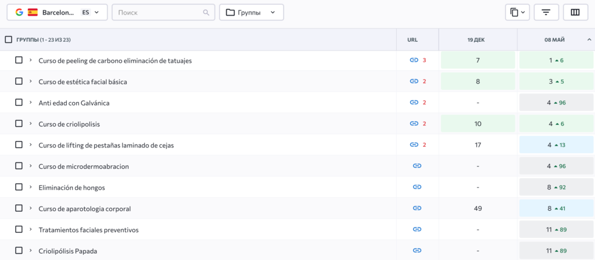Image resolution: width=595 pixels, height=260 pixels.
Task: Click URL link icon for Criolipólisis Papada
Action: point(417,250)
